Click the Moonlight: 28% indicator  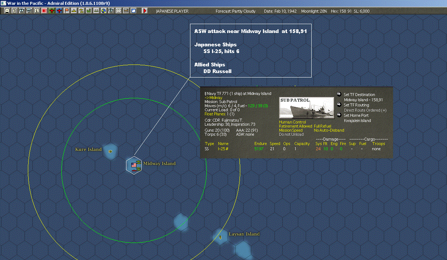click(x=314, y=11)
